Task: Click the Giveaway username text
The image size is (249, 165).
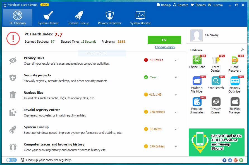Action: [x=212, y=35]
